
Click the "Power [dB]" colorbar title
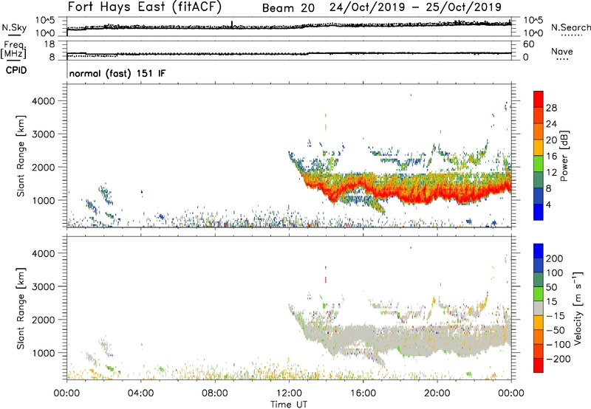coord(564,156)
